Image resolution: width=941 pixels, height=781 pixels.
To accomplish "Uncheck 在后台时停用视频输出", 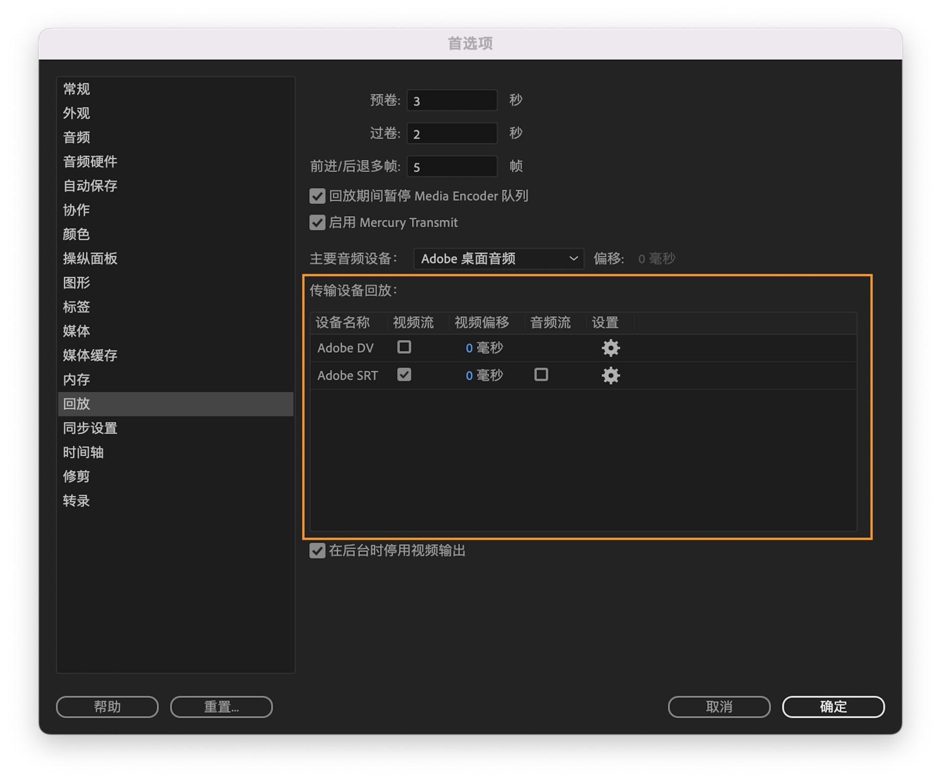I will click(317, 551).
